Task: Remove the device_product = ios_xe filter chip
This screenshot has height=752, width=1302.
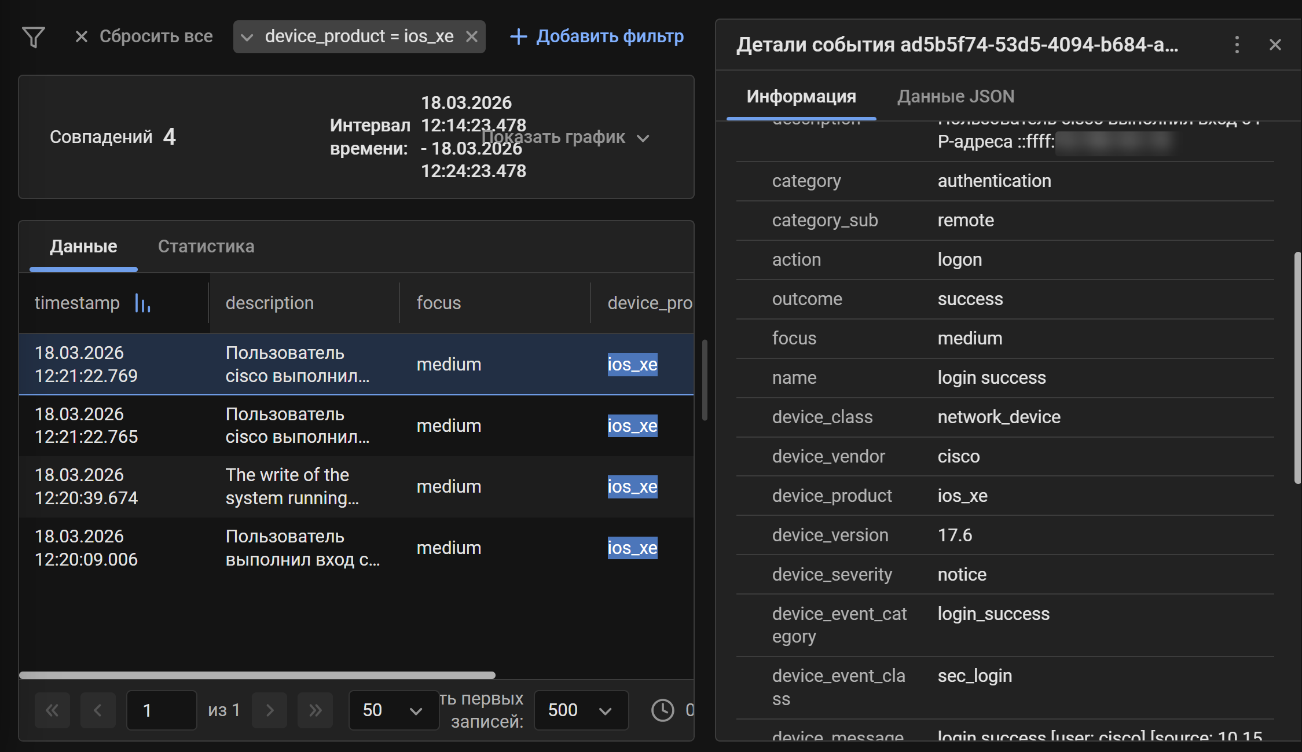Action: (471, 36)
